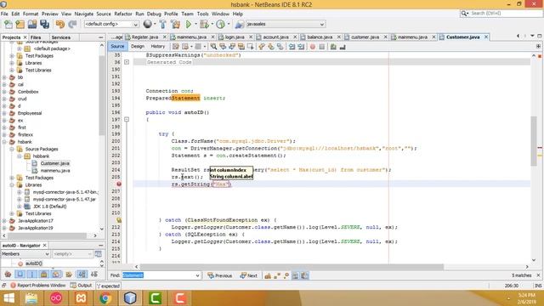Image resolution: width=544 pixels, height=306 pixels.
Task: Switch to the Design view tab
Action: (x=138, y=47)
